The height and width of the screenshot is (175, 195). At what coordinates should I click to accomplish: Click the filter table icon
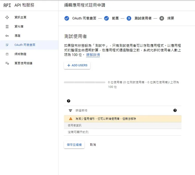pyautogui.click(x=70, y=110)
